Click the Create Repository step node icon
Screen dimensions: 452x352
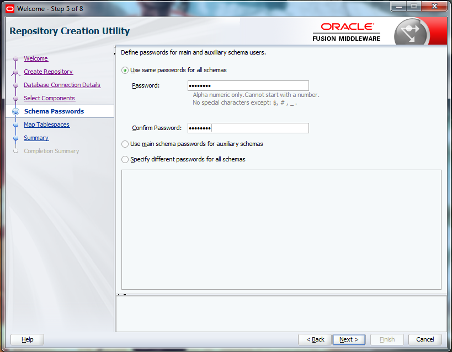pos(16,72)
